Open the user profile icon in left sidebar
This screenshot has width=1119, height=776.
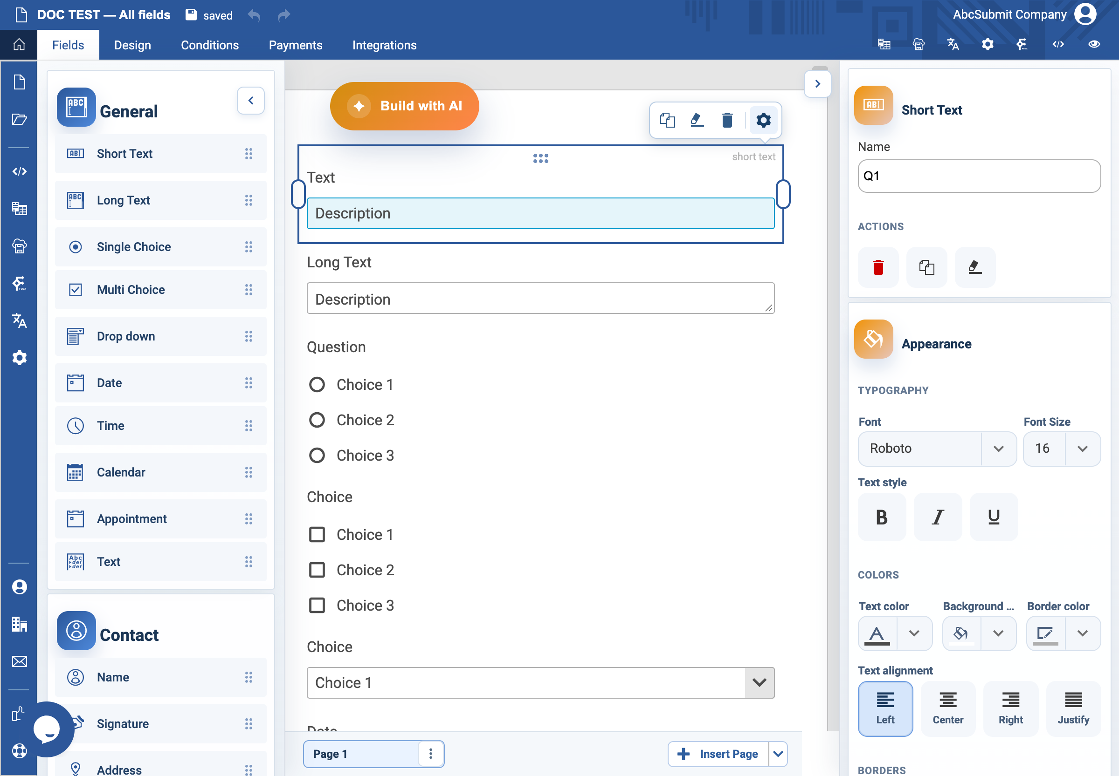point(19,587)
